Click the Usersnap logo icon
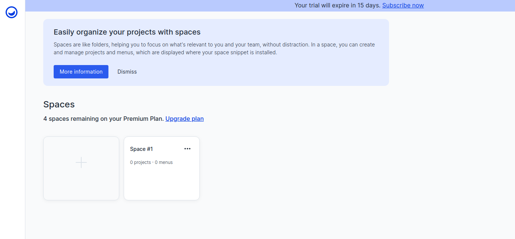The height and width of the screenshot is (239, 515). [12, 12]
